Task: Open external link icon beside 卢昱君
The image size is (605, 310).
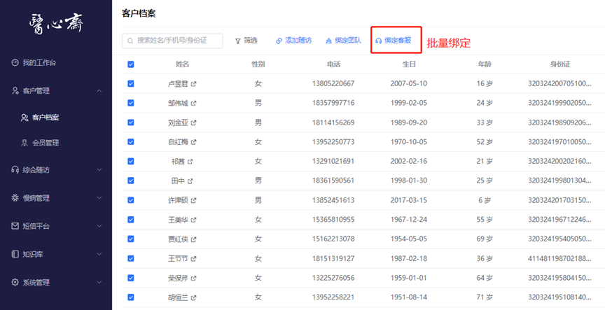Action: point(194,84)
